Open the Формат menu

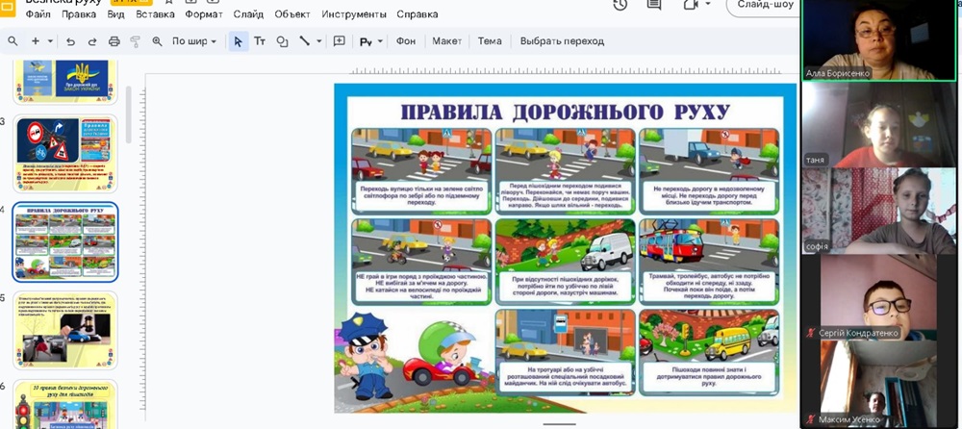(204, 14)
